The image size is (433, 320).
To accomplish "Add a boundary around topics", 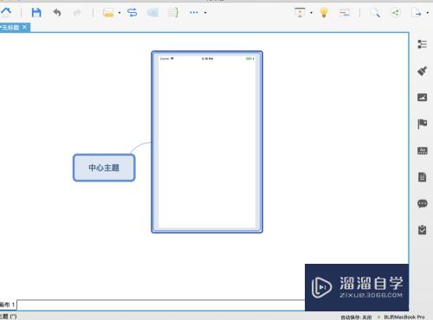I will coord(152,13).
